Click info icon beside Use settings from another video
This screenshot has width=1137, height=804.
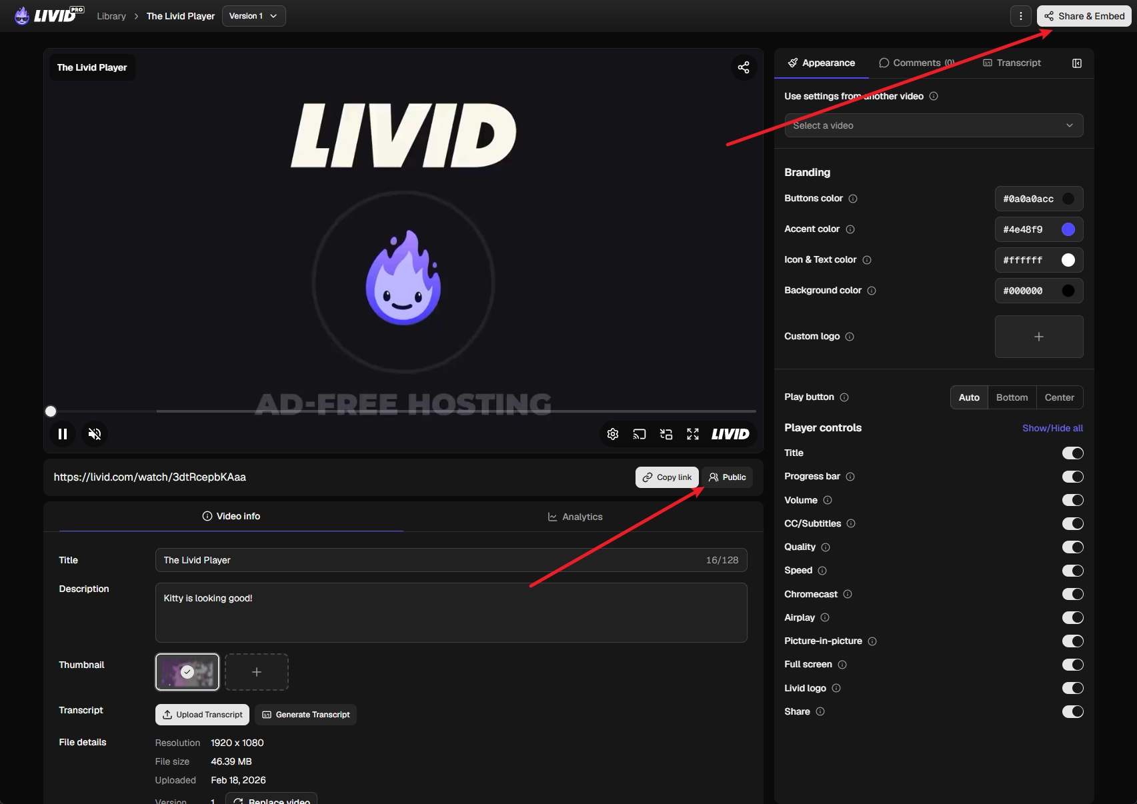934,96
